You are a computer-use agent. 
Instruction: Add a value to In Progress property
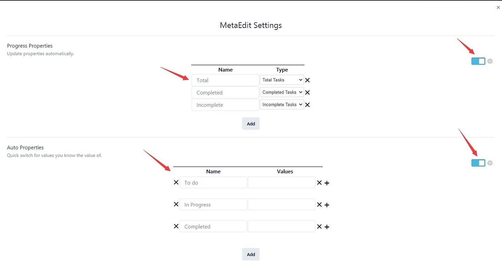click(x=327, y=205)
